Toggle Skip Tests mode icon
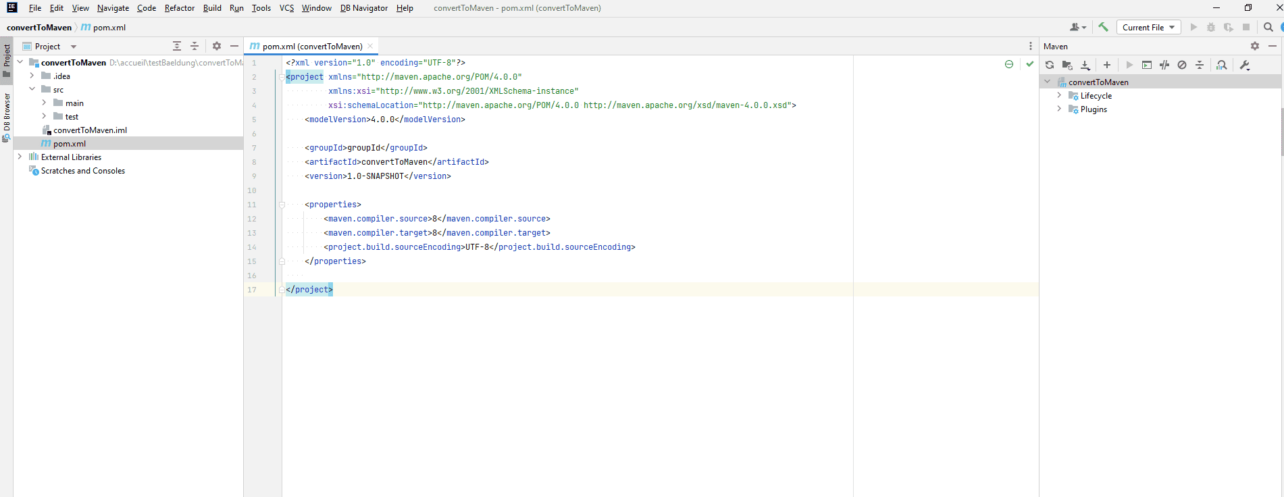Viewport: 1284px width, 497px height. [1182, 65]
